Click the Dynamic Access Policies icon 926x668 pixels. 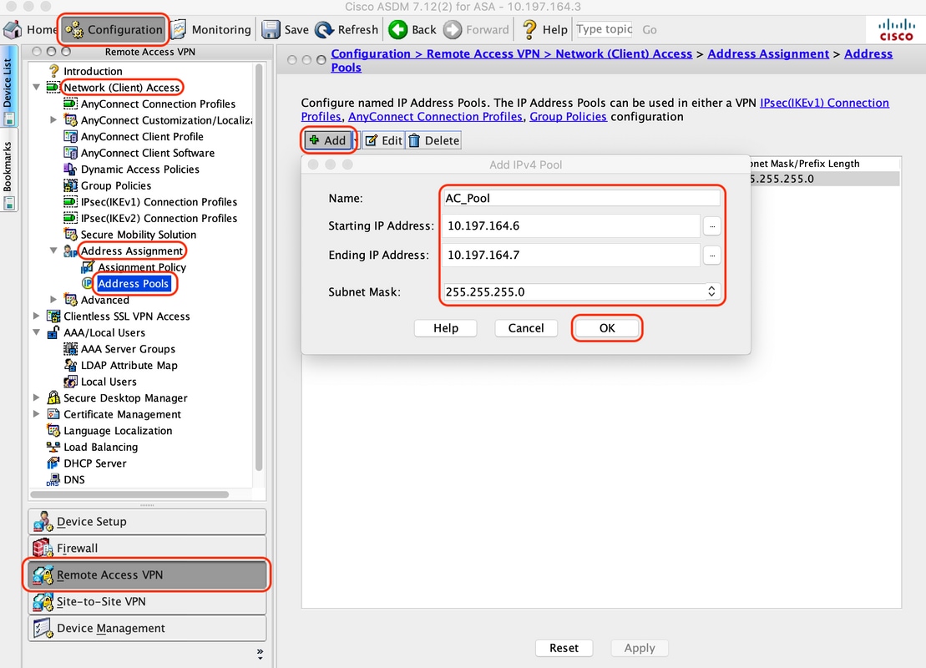coord(70,170)
